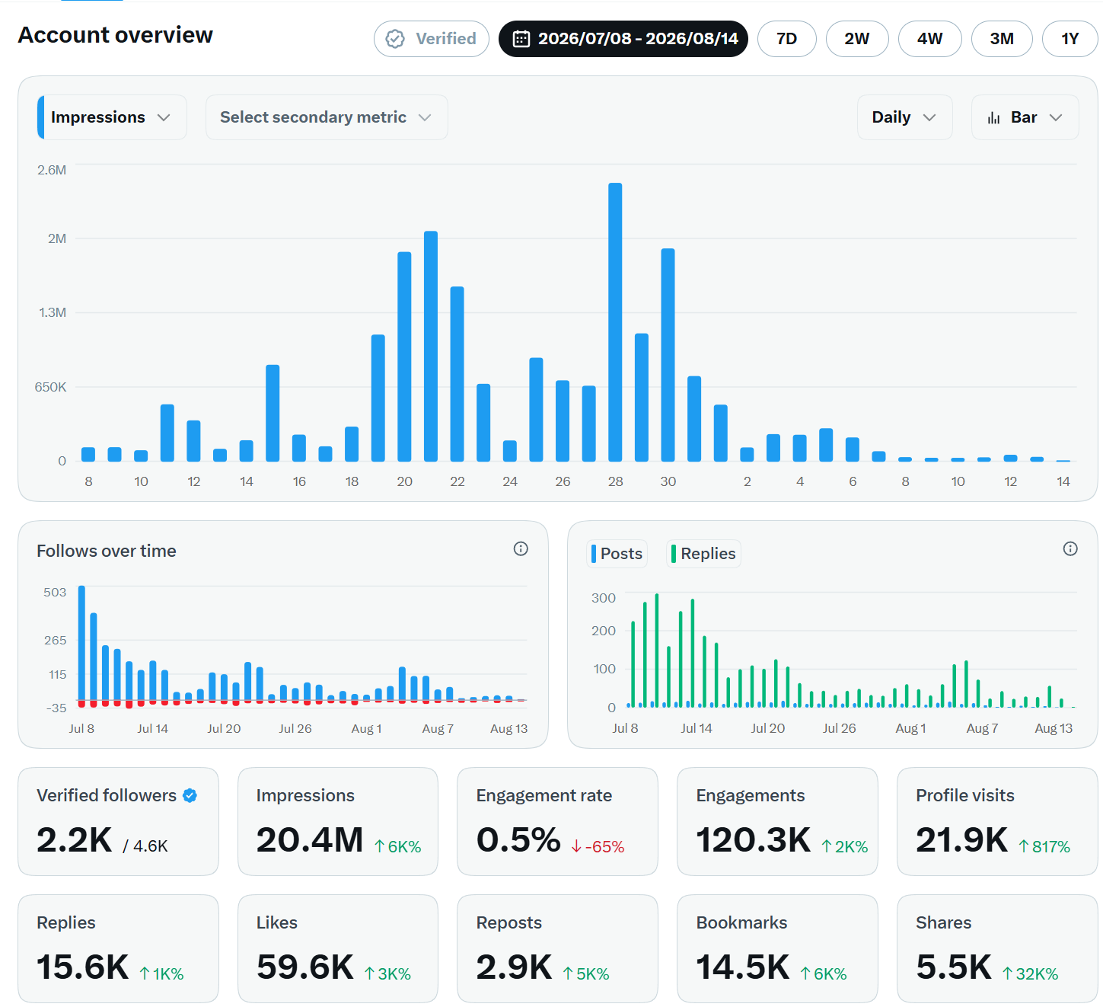The image size is (1103, 1007).
Task: Open the Bar chart type dropdown
Action: point(1025,117)
